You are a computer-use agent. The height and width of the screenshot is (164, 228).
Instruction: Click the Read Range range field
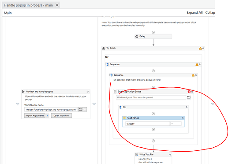(176, 123)
